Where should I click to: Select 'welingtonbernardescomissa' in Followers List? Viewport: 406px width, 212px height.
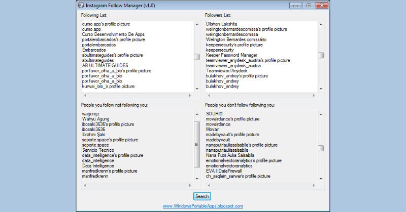232,34
